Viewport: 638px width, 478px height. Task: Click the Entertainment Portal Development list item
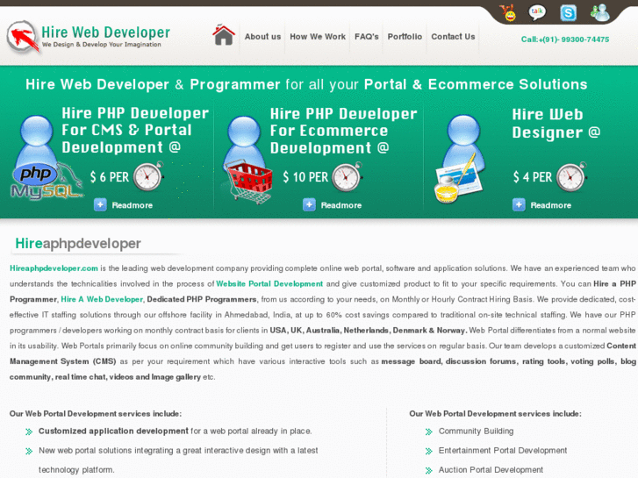pyautogui.click(x=503, y=451)
